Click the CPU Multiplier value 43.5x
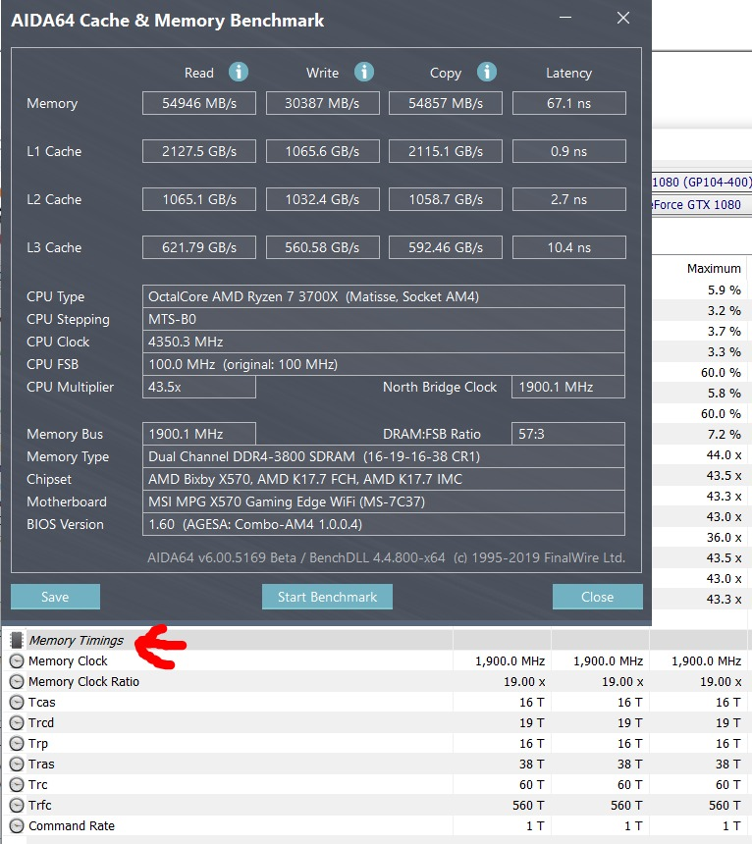Viewport: 752px width, 844px height. [199, 387]
